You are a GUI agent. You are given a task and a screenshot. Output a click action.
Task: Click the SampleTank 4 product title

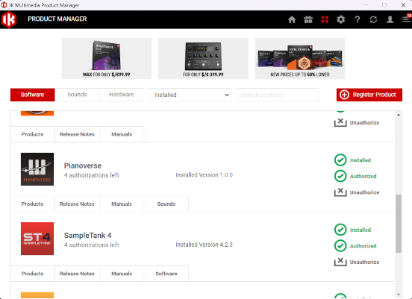[88, 235]
